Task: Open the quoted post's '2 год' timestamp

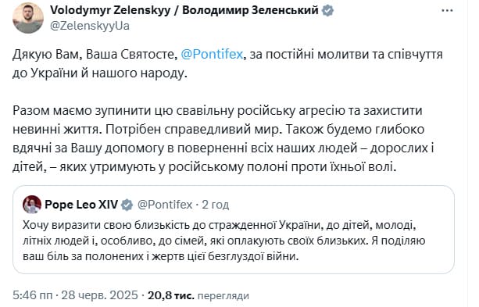Action: coord(216,205)
